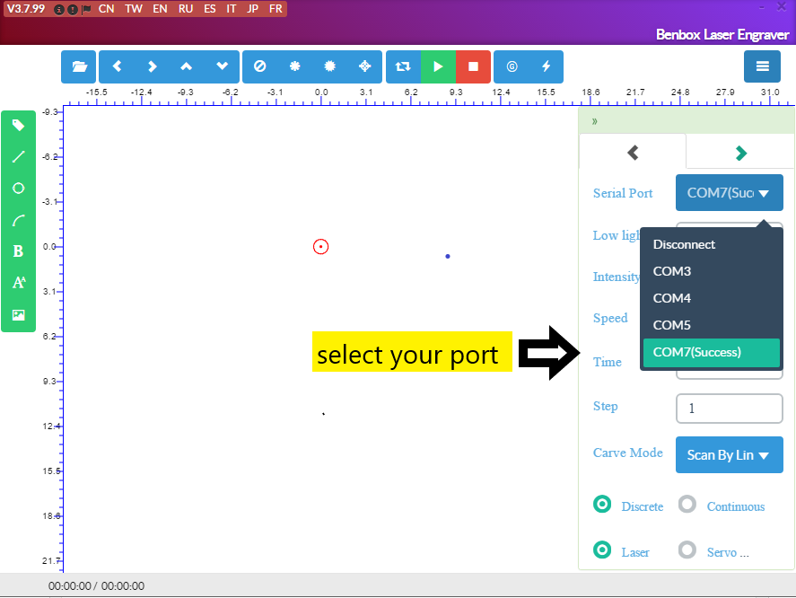Select the Image insert tool
The image size is (796, 598).
[x=18, y=313]
